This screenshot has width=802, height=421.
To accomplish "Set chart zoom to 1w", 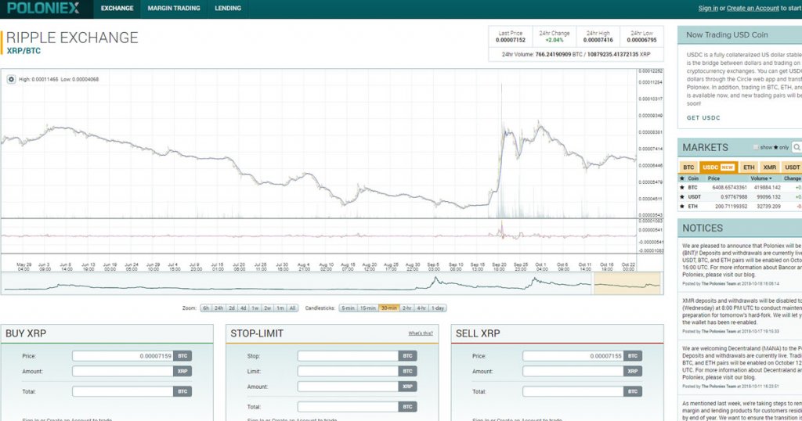I will coord(255,308).
